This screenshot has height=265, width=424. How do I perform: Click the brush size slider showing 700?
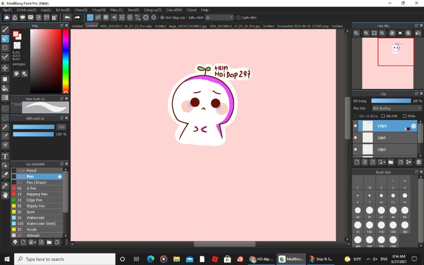click(x=34, y=127)
